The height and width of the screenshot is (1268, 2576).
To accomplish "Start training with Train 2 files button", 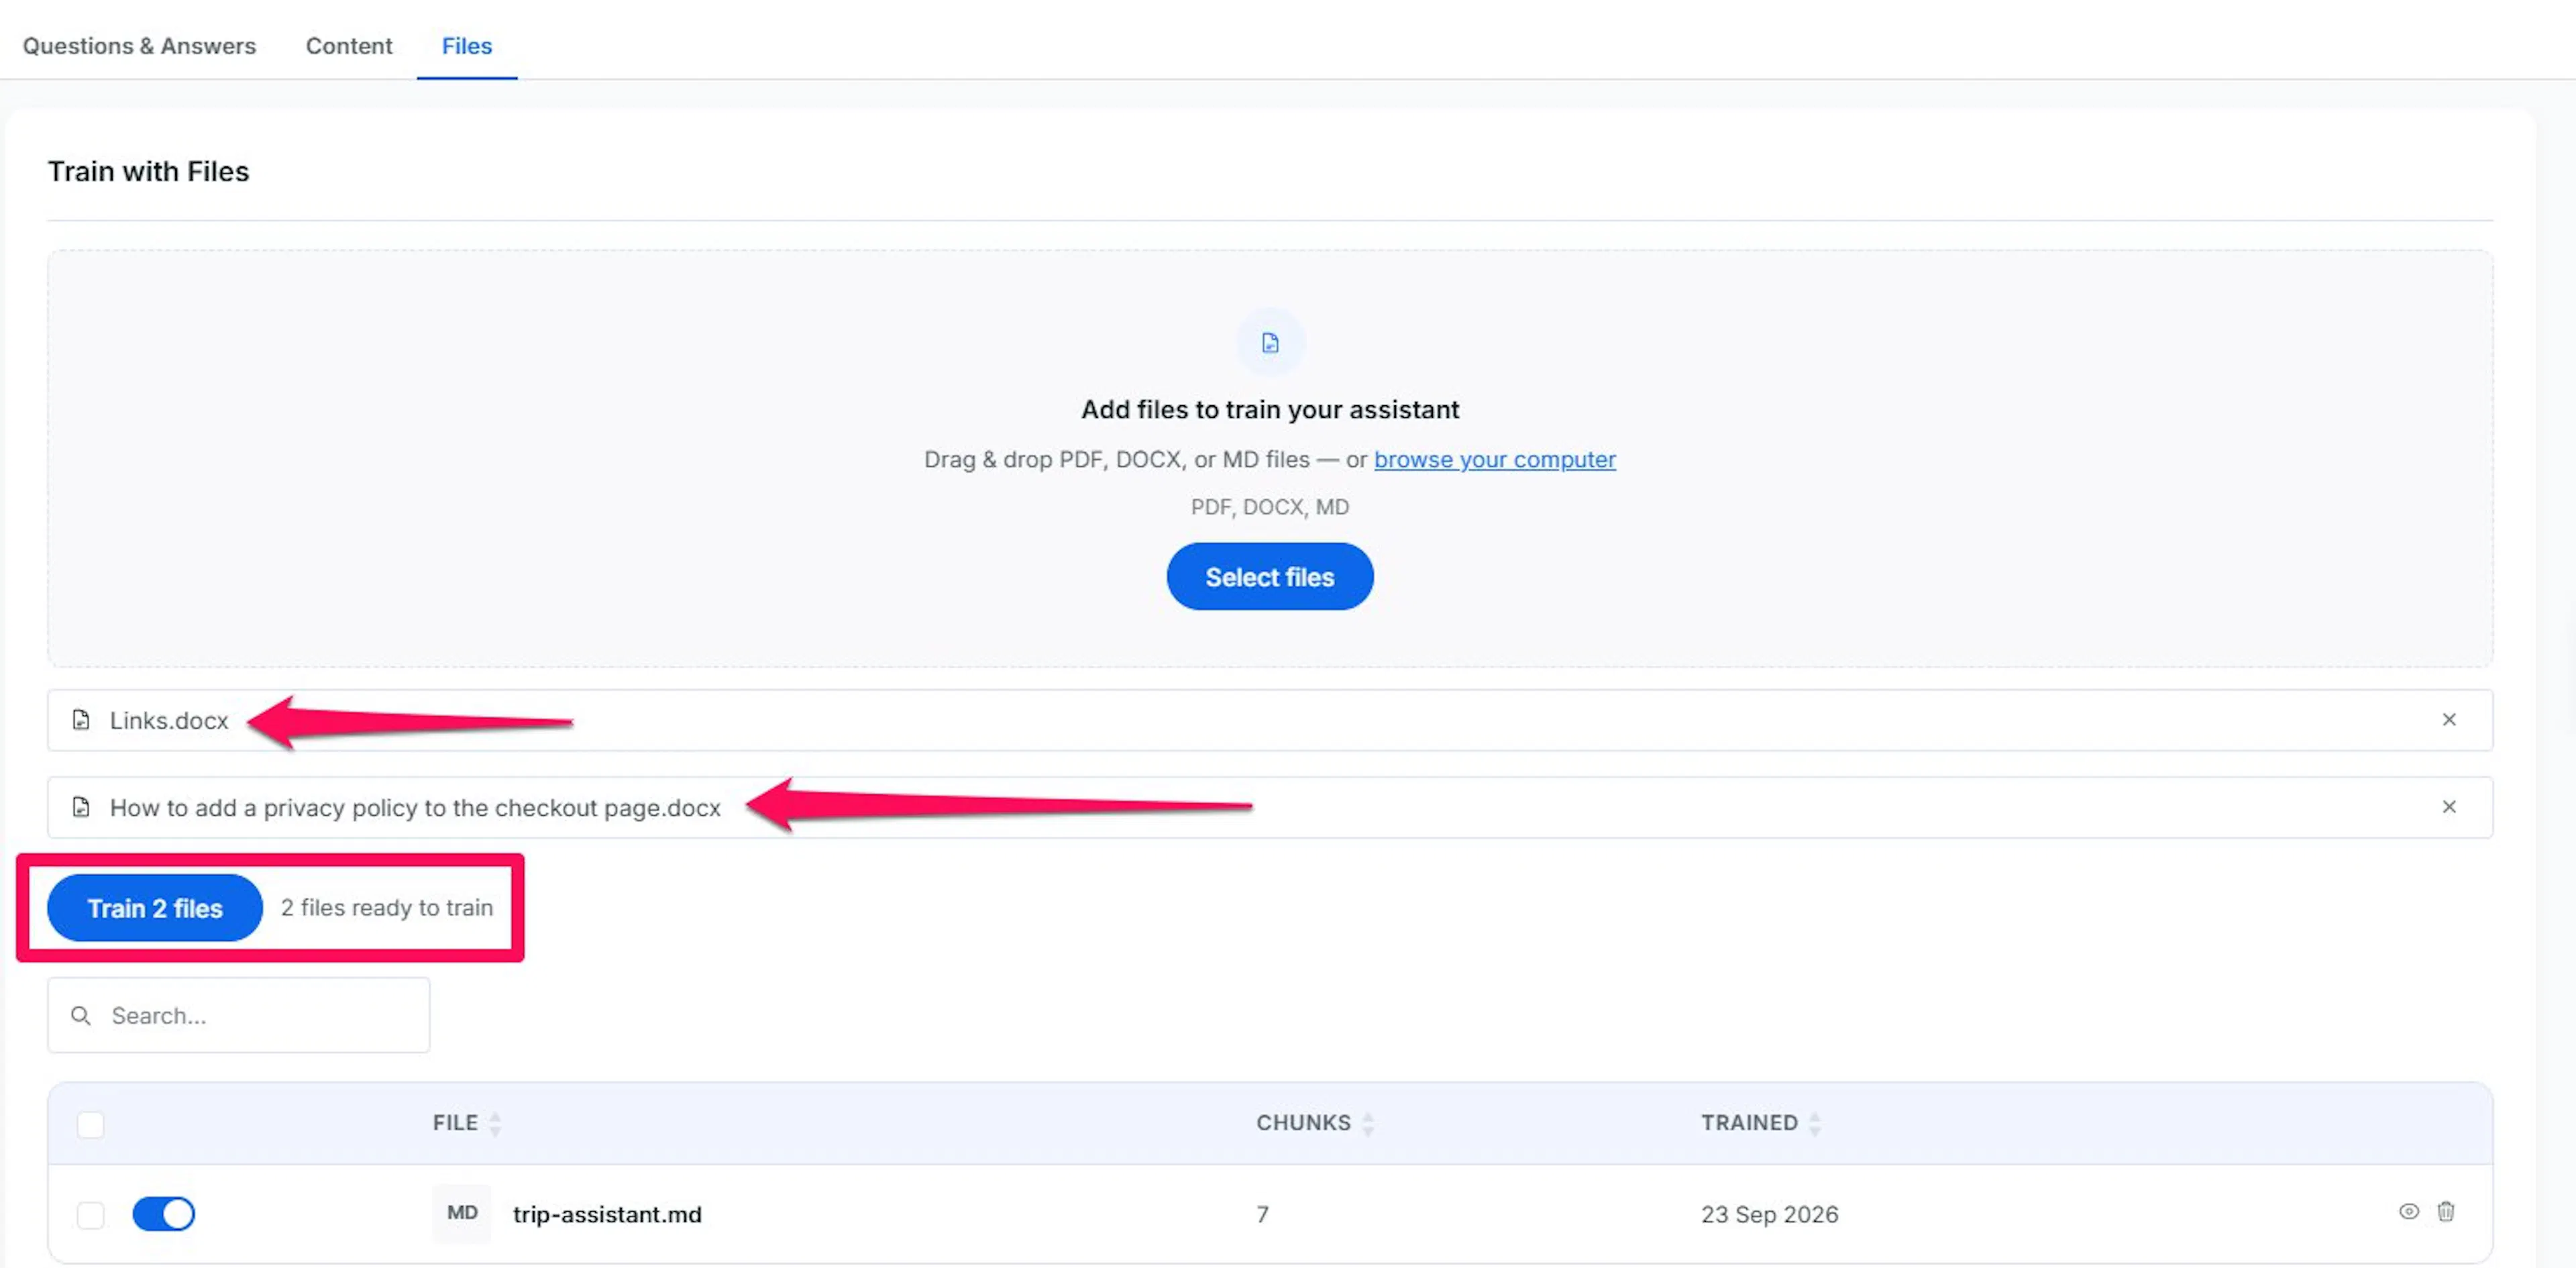I will click(155, 908).
